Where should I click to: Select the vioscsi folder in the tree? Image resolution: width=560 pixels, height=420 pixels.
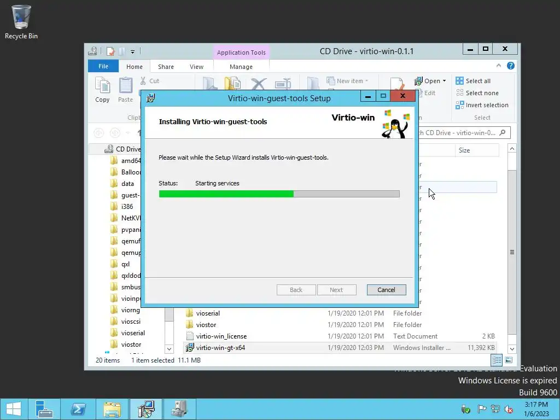click(x=125, y=322)
